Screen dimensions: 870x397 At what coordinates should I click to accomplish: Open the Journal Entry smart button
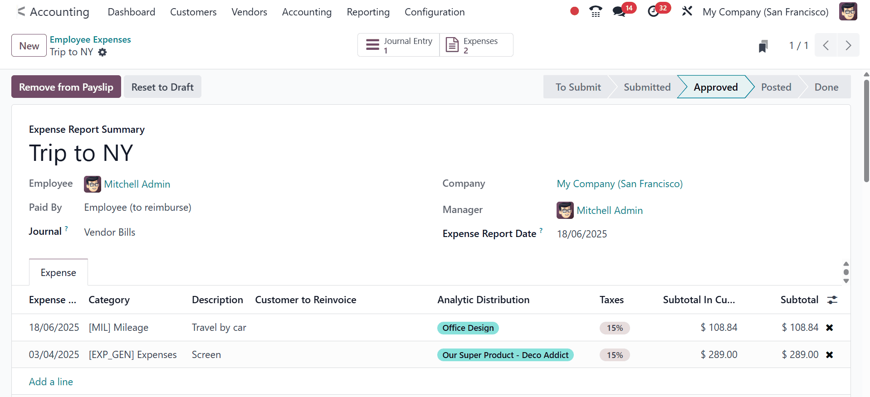399,45
